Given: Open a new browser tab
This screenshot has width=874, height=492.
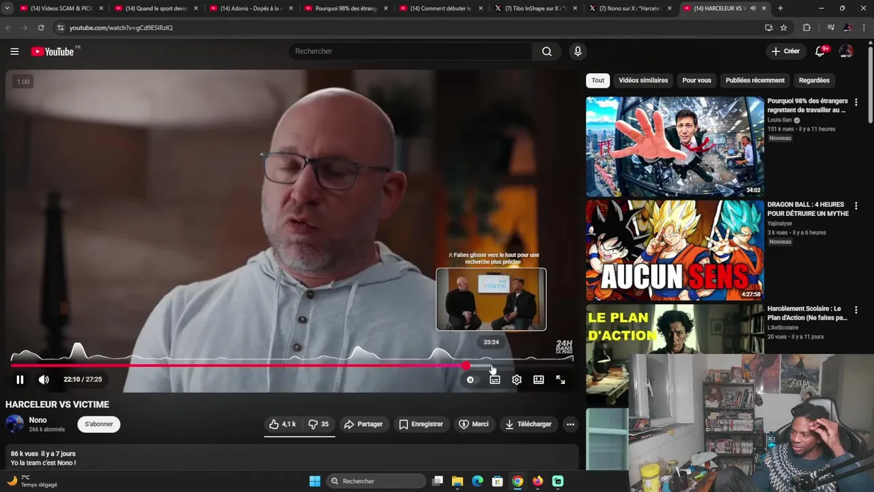Looking at the screenshot, I should (x=780, y=8).
